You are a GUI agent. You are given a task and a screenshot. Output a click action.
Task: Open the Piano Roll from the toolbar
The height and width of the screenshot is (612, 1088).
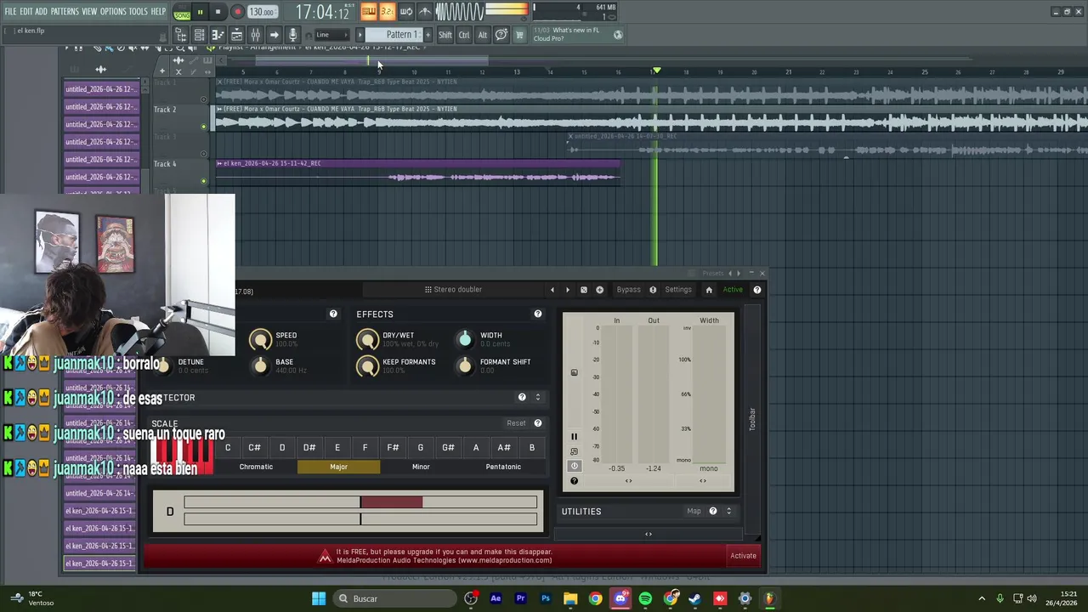click(218, 35)
